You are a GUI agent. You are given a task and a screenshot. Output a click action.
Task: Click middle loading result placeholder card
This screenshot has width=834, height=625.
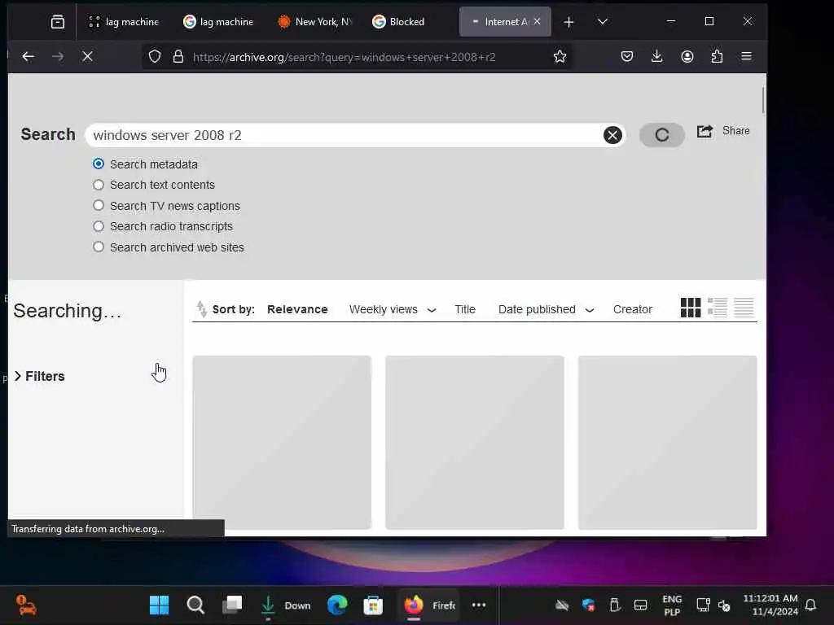[x=475, y=442]
